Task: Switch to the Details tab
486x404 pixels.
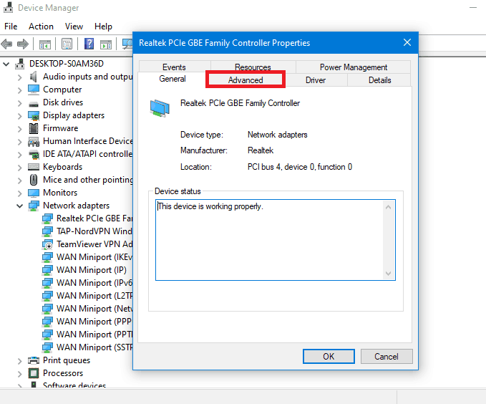Action: click(379, 80)
